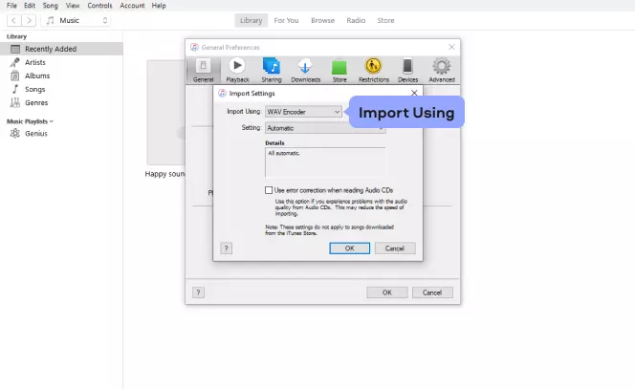Click the Details text box
Screen dimensions: 635x389
pos(325,162)
